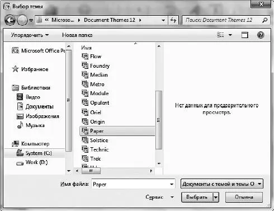Image resolution: width=274 pixels, height=211 pixels.
Task: Expand the Сервис dropdown
Action: point(159,197)
